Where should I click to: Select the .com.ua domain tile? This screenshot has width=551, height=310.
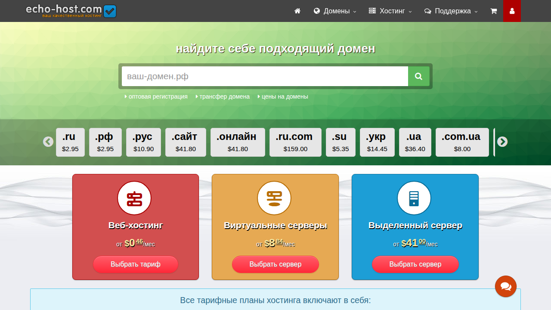click(x=462, y=142)
